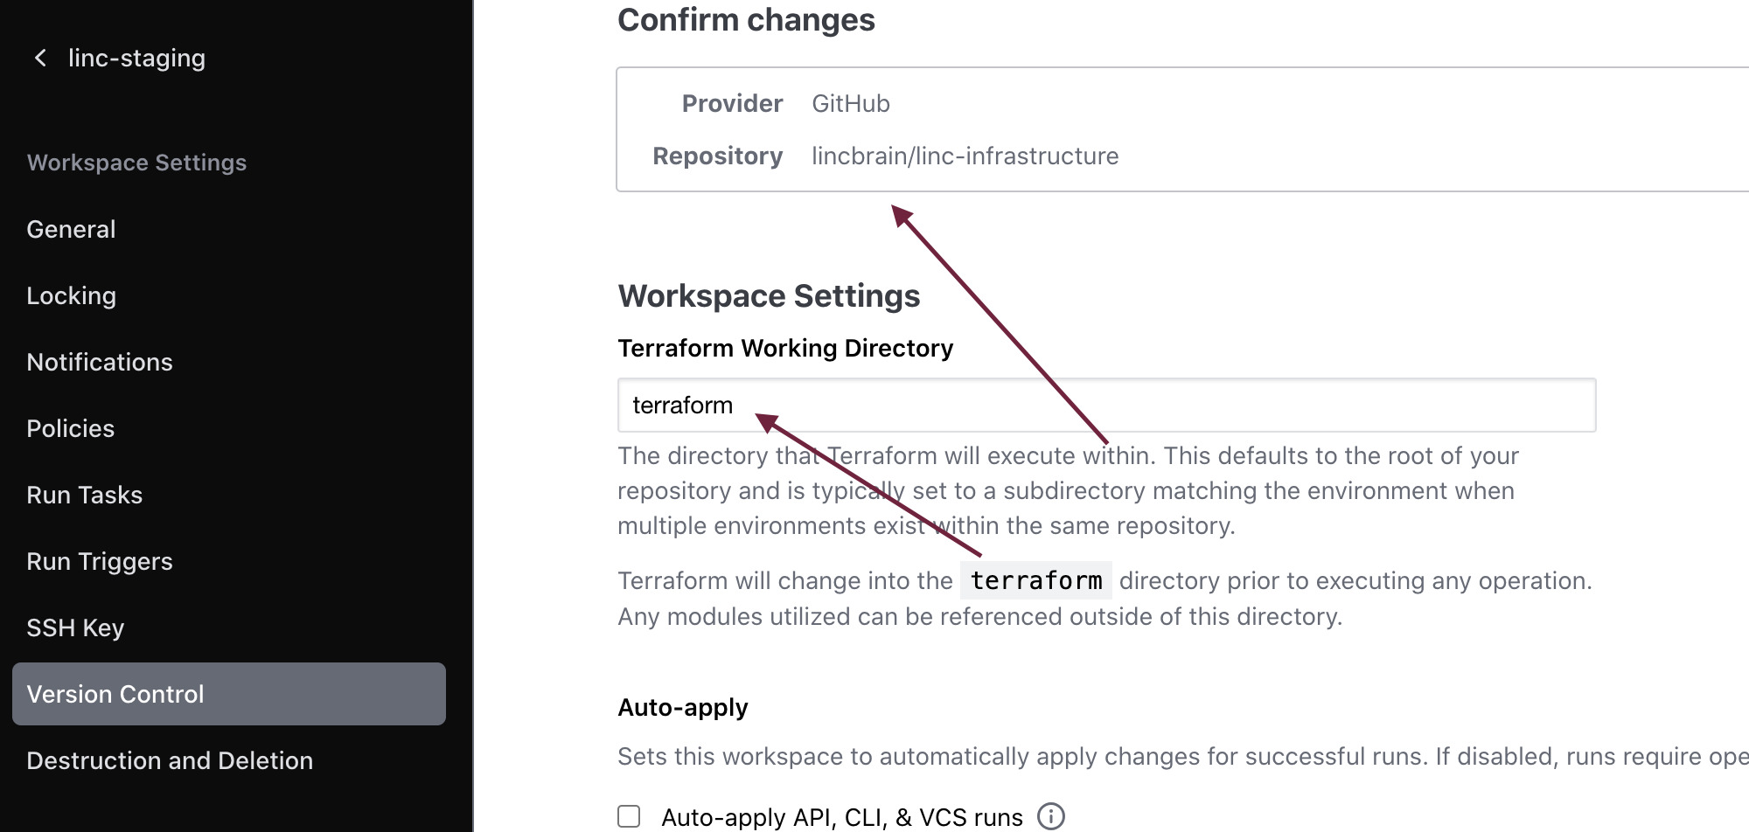Click the highlighted terraform directory code label
The height and width of the screenshot is (832, 1749).
coord(1035,580)
